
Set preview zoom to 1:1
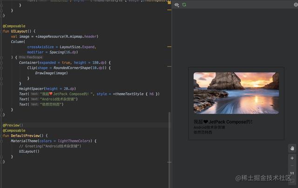(x=292, y=173)
